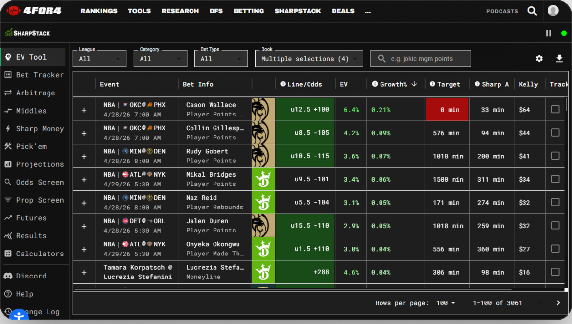The image size is (572, 324).
Task: Click the SharpStack logo
Action: tap(28, 33)
